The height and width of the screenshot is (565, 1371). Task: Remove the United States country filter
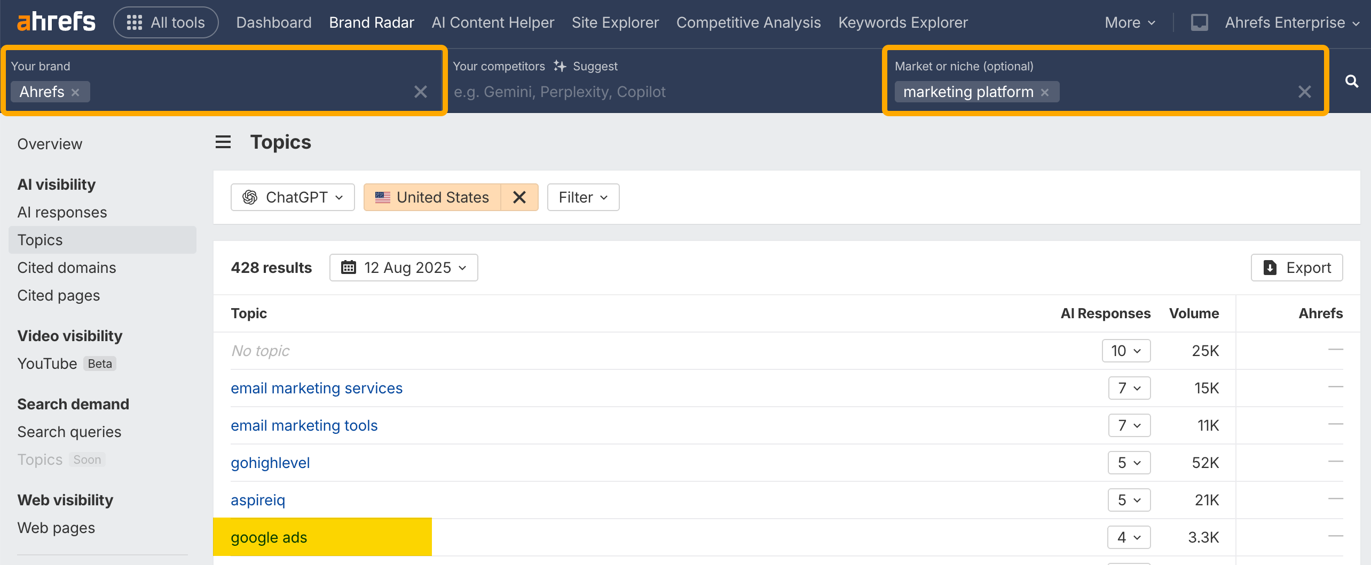(x=519, y=197)
